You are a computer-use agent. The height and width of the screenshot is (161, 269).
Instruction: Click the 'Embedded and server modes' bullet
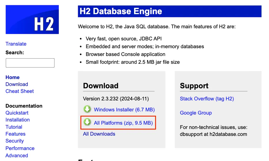pos(145,46)
